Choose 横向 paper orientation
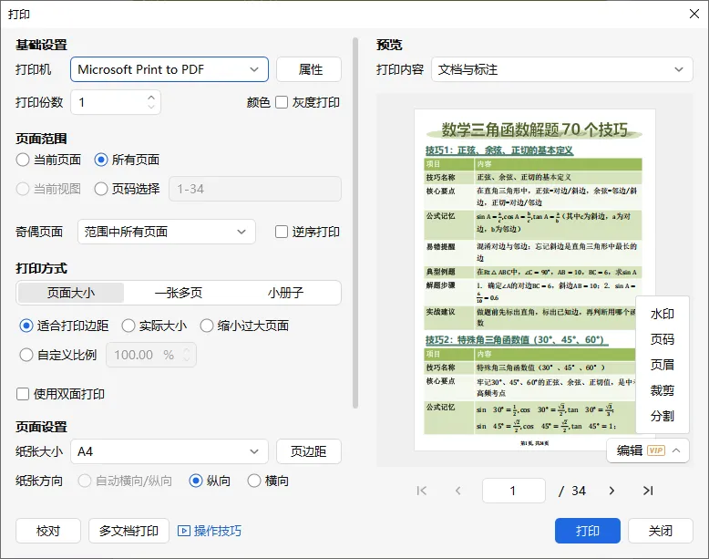 coord(254,481)
